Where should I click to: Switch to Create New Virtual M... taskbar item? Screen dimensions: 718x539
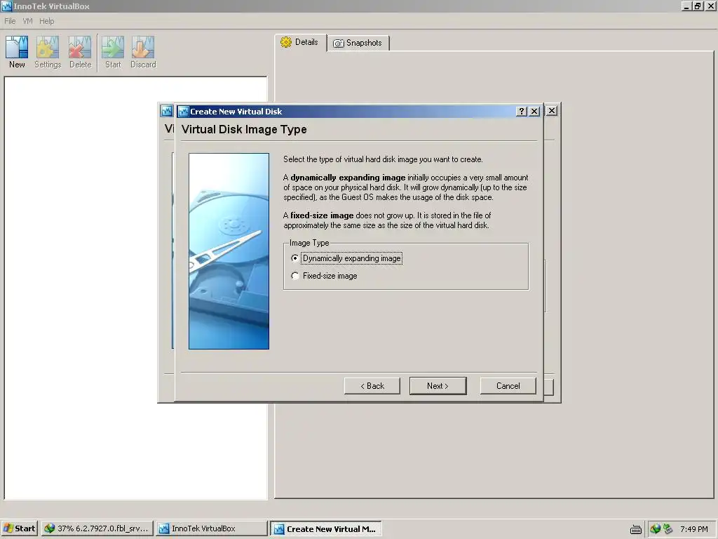325,528
